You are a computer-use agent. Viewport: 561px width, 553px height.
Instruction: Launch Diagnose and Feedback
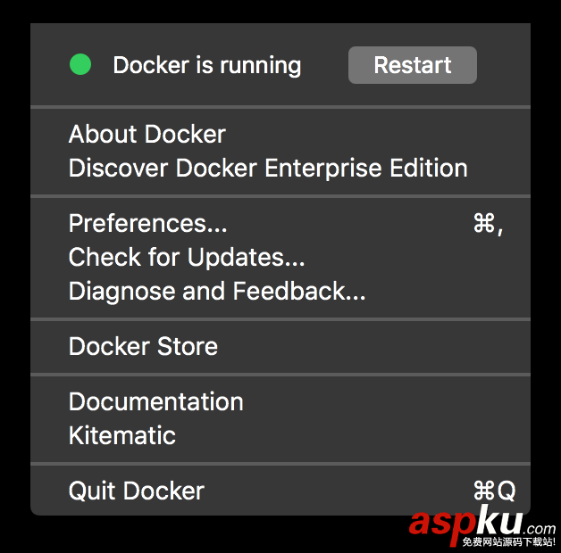tap(217, 292)
